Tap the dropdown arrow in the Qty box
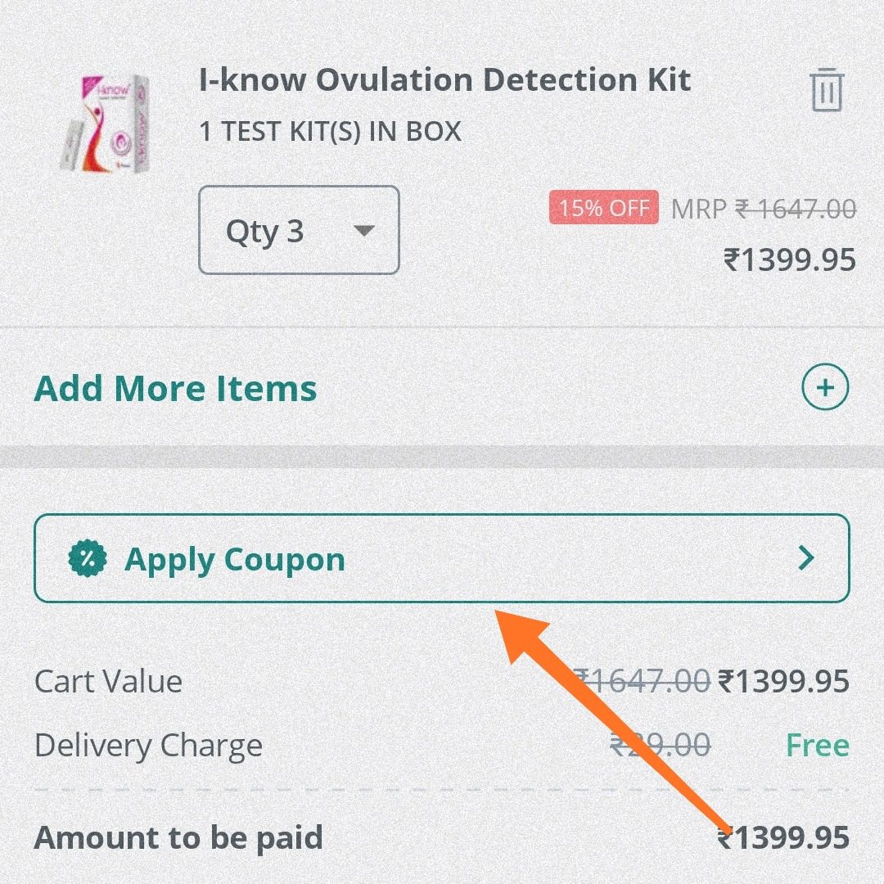This screenshot has width=884, height=884. tap(363, 231)
